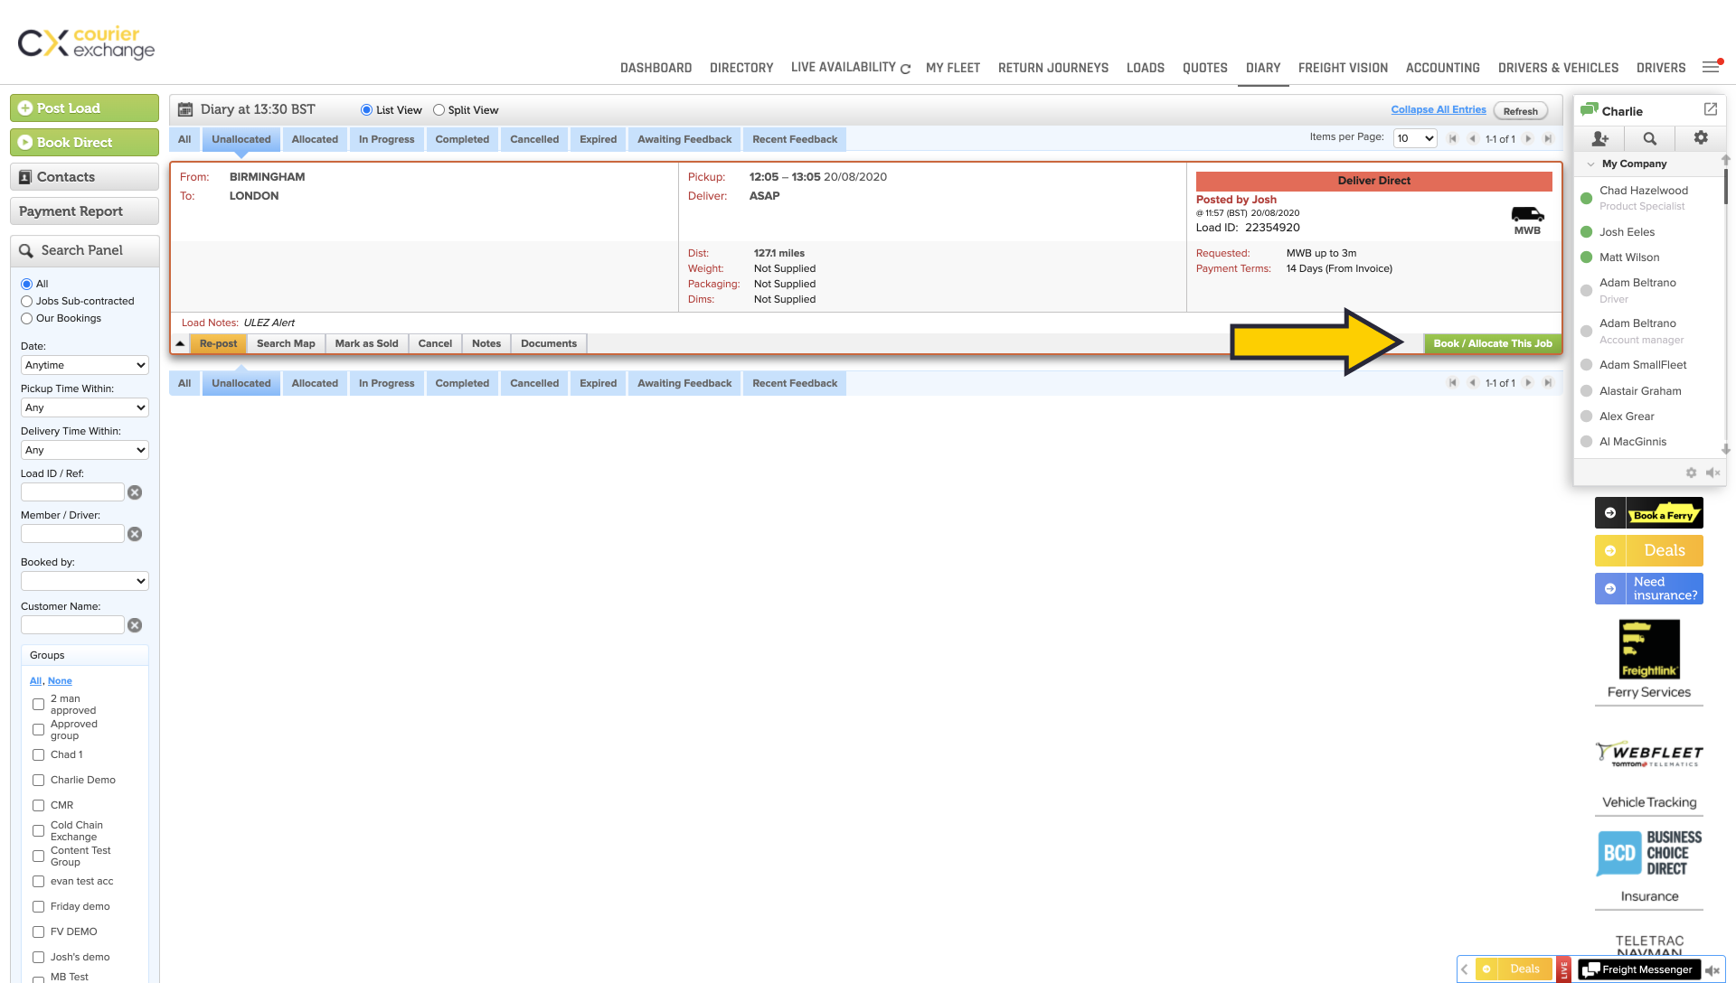The image size is (1736, 983).
Task: Click the add contact icon in chat panel
Action: click(1599, 138)
